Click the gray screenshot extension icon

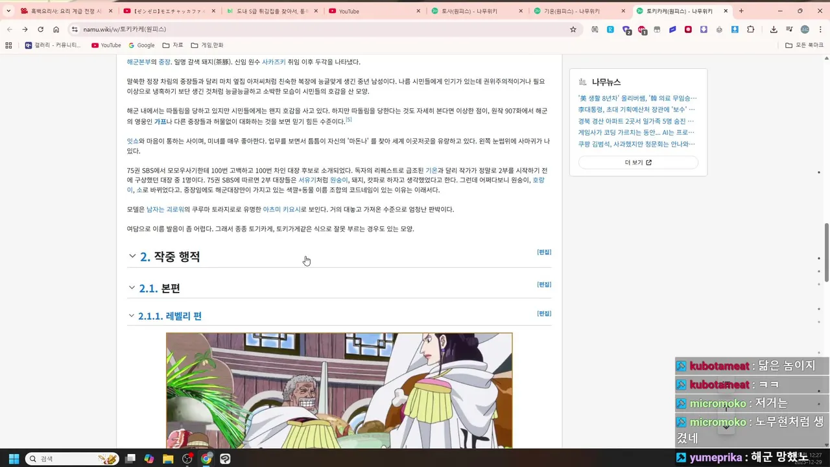[595, 29]
